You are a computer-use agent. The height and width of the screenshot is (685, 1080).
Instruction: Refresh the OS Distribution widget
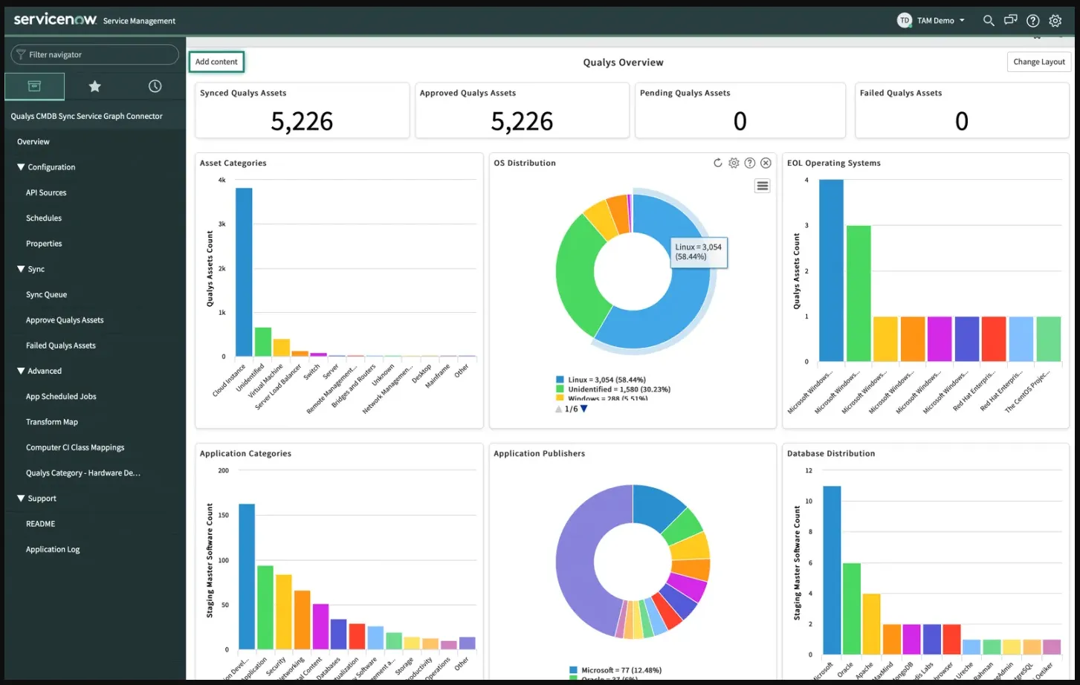[717, 163]
